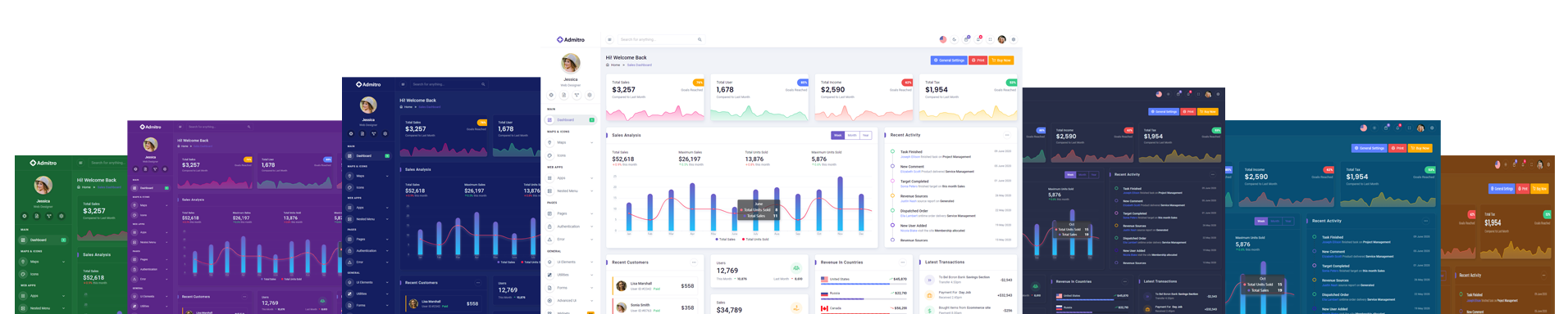
Task: Click the red Print button in white dashboard
Action: tap(978, 60)
